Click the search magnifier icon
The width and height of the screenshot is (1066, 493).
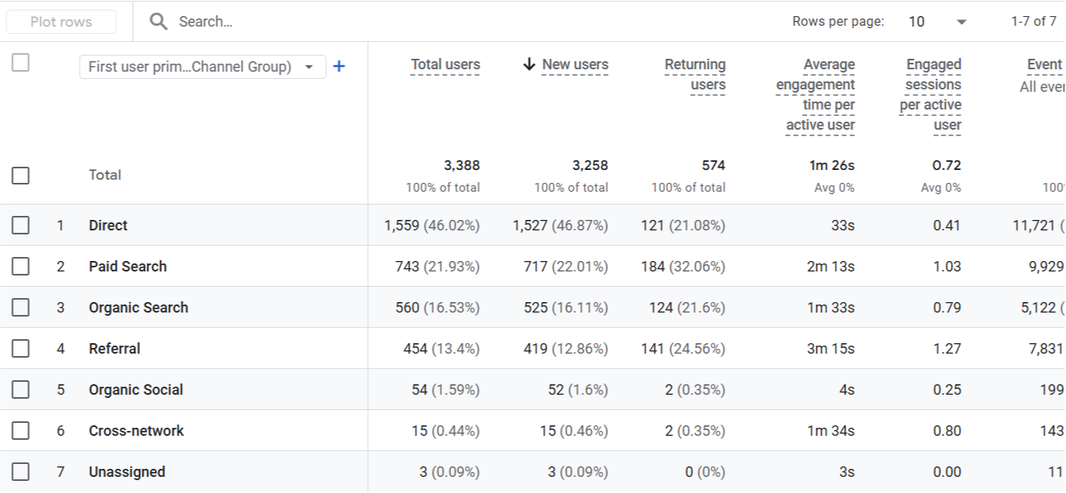(x=159, y=22)
